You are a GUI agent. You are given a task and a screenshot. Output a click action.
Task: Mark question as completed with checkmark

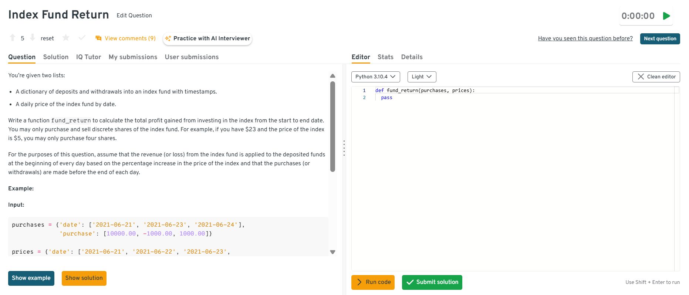coord(82,38)
